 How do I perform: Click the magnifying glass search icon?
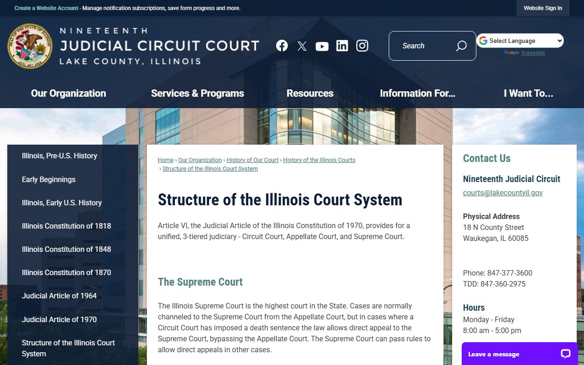[461, 46]
